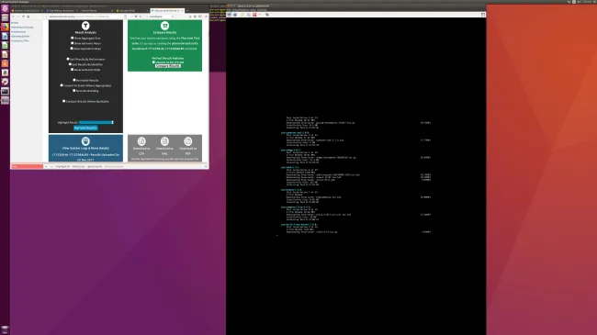The image size is (597, 335).
Task: Switch to the active openbenchmarking browser tab
Action: [x=167, y=11]
